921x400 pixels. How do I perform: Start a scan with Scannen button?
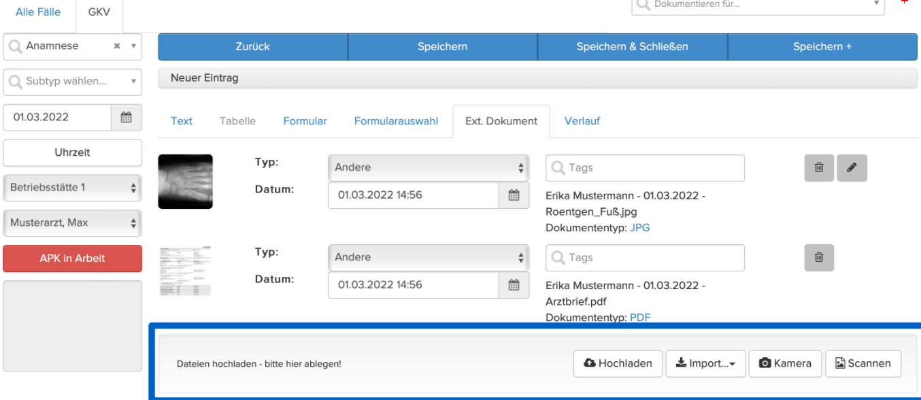click(x=863, y=363)
